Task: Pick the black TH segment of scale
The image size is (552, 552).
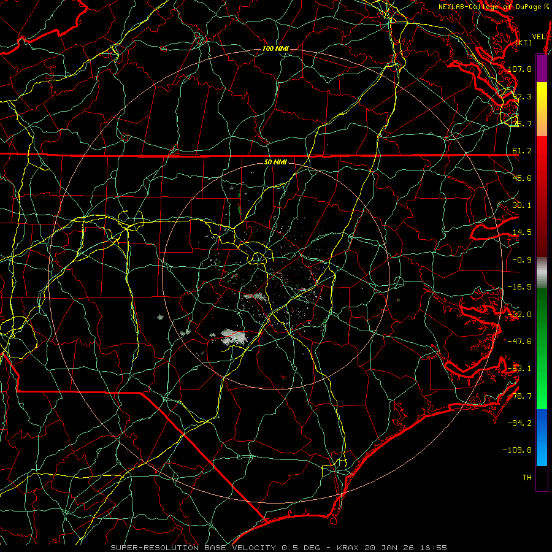Action: [x=542, y=478]
